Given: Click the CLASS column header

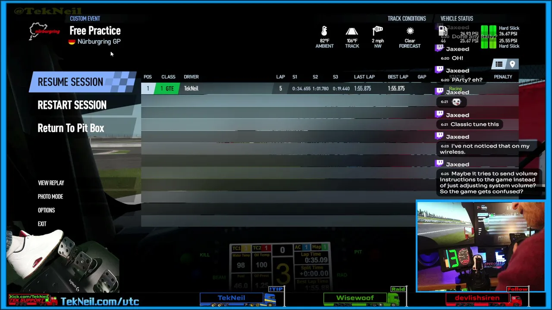Looking at the screenshot, I should (x=168, y=77).
